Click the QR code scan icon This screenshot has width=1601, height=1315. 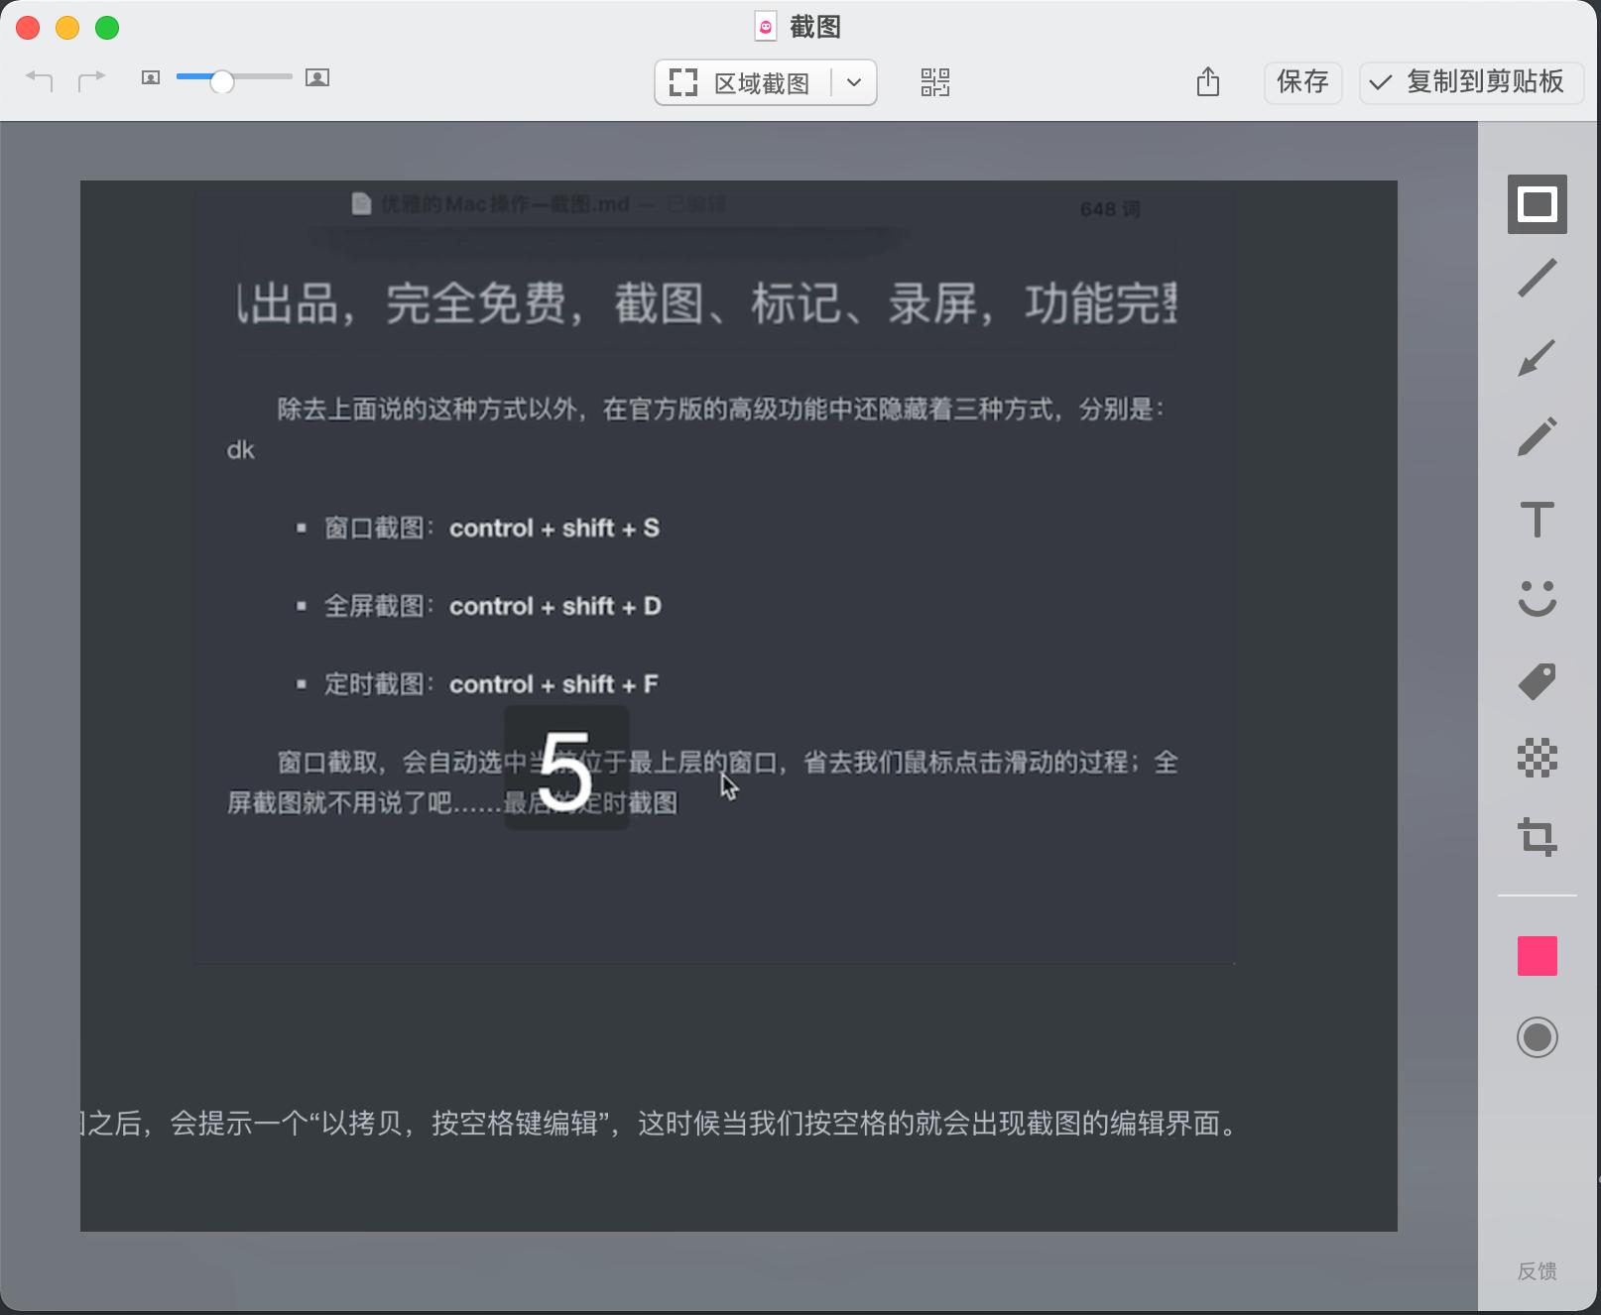click(x=935, y=83)
